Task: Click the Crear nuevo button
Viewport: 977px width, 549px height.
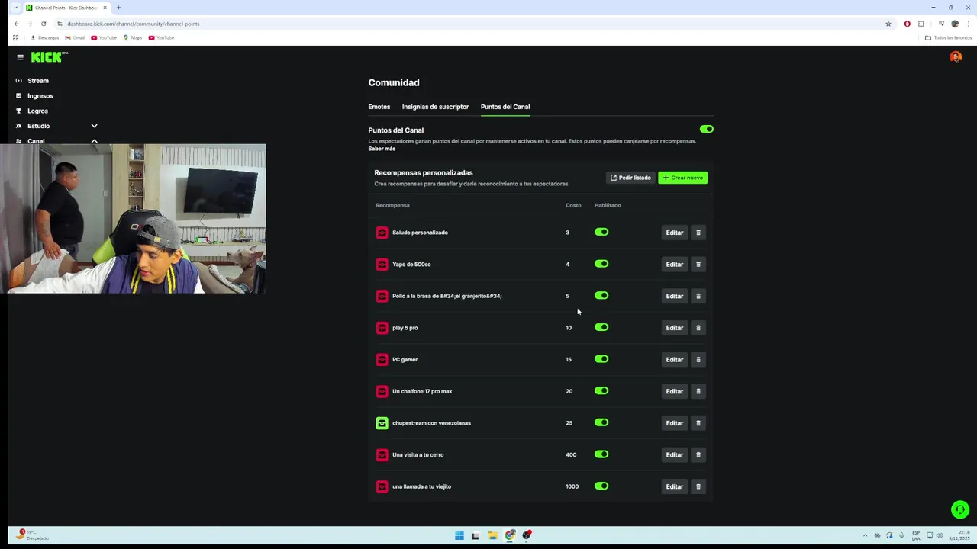Action: click(683, 178)
